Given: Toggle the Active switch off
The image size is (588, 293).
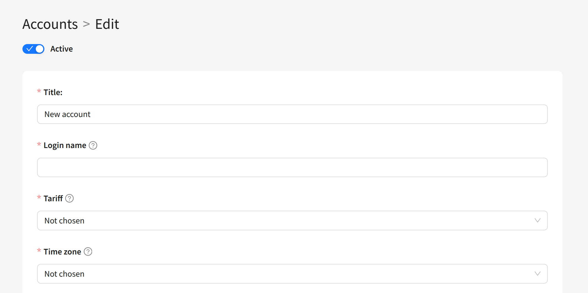Looking at the screenshot, I should 34,49.
